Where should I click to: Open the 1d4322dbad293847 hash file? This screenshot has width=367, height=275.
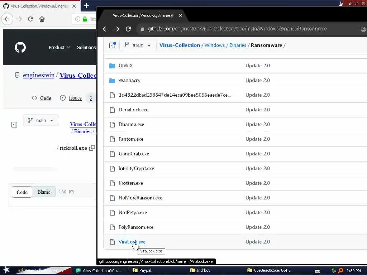tap(175, 95)
